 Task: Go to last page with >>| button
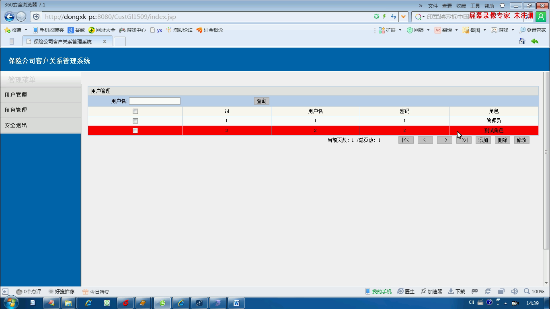(x=464, y=140)
